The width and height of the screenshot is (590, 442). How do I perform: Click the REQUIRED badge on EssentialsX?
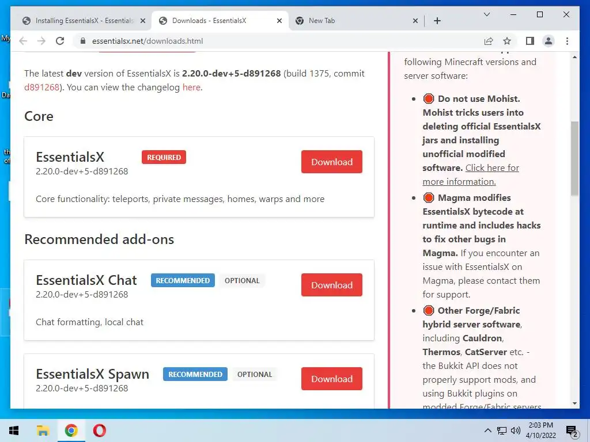tap(164, 157)
